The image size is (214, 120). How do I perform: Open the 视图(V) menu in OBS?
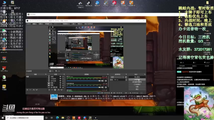(x=41, y=24)
